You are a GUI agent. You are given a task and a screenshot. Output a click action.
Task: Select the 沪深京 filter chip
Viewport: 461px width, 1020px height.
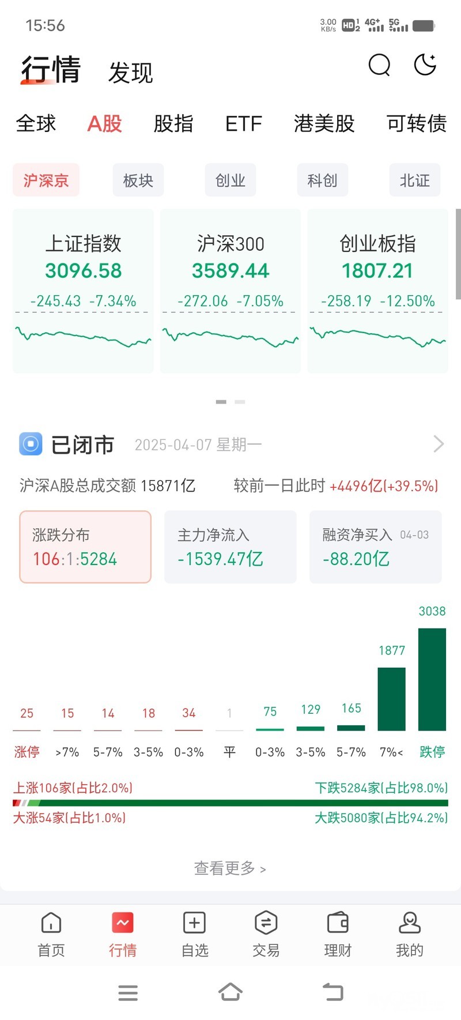tap(46, 180)
